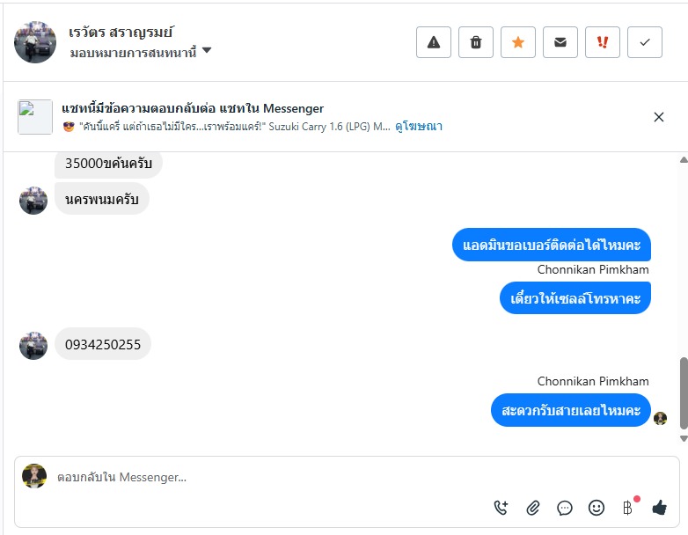Image resolution: width=688 pixels, height=535 pixels.
Task: Click the spam warning triangle icon
Action: [x=433, y=42]
